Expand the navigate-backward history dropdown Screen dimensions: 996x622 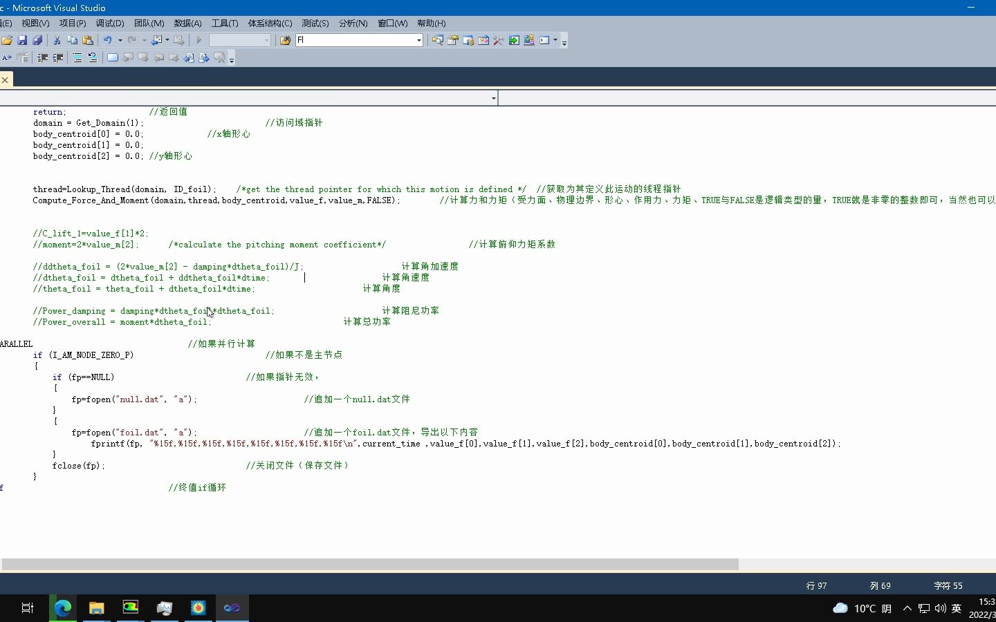pos(167,40)
